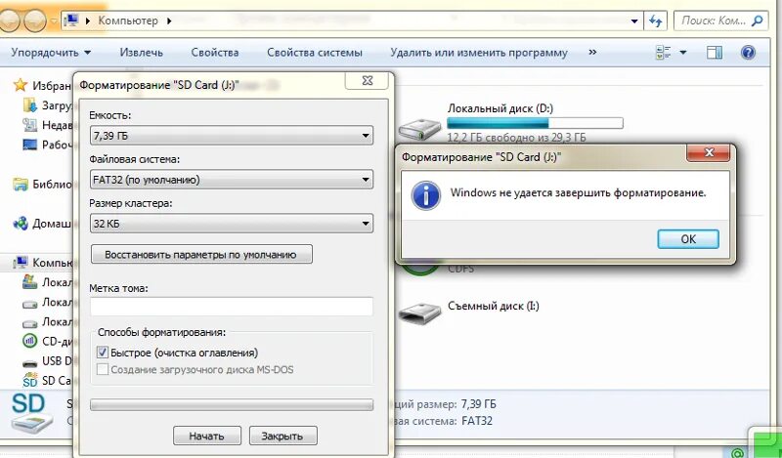The image size is (782, 458).
Task: Click the Forward navigation button
Action: (x=35, y=21)
